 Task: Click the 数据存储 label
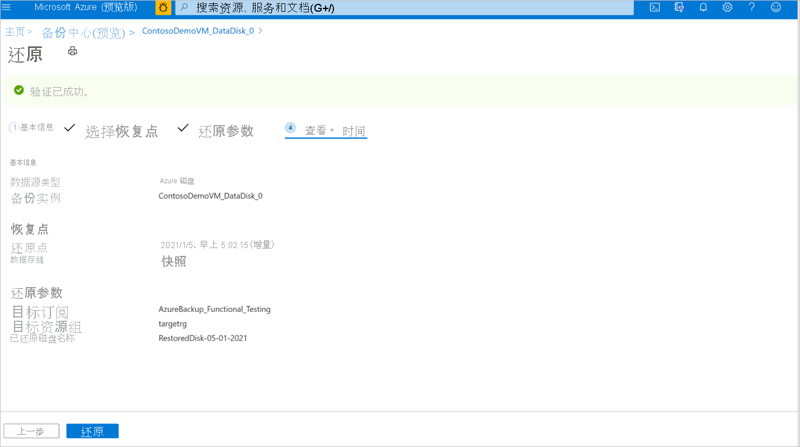pos(27,260)
